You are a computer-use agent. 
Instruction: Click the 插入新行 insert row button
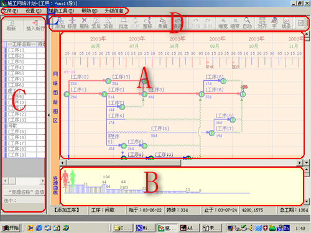[35, 25]
